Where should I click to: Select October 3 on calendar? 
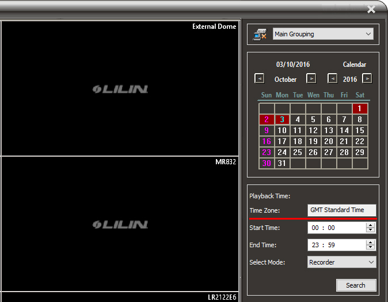(x=282, y=120)
